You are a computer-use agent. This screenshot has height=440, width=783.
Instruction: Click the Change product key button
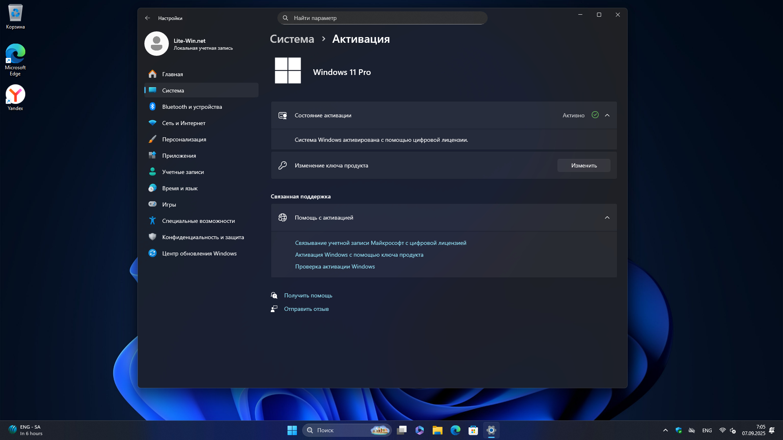tap(584, 165)
